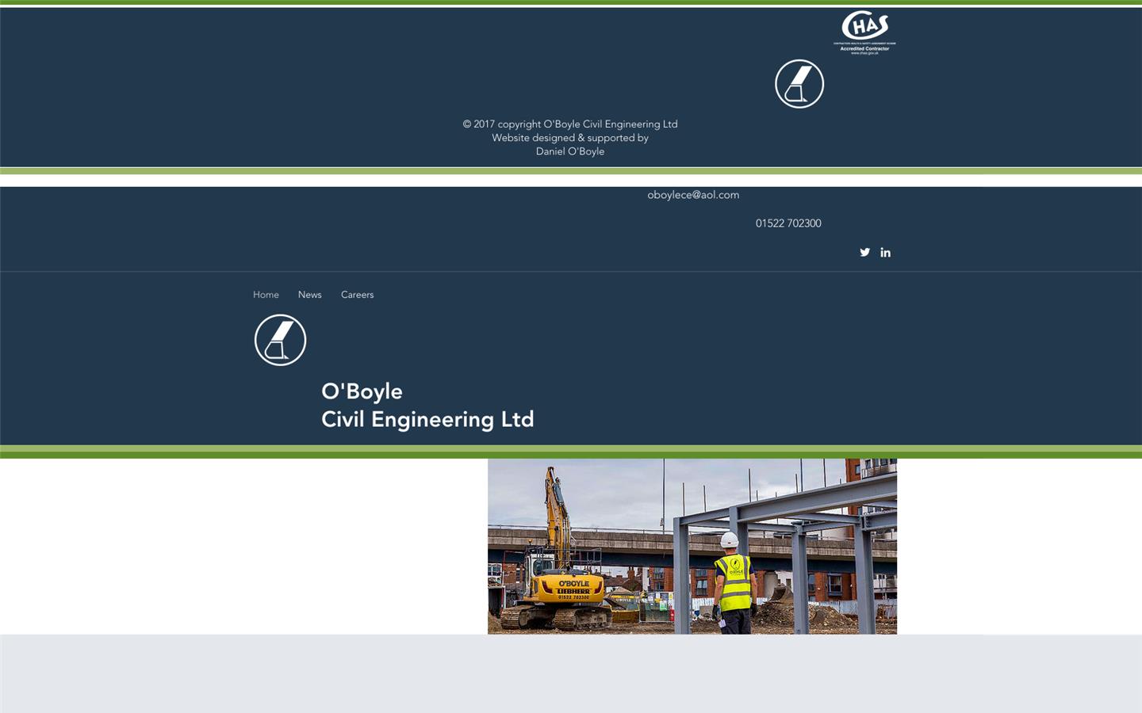This screenshot has width=1142, height=713.
Task: Open the News page
Action: coord(309,294)
